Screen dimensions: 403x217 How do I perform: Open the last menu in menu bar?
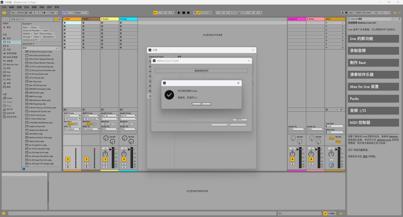click(57, 7)
